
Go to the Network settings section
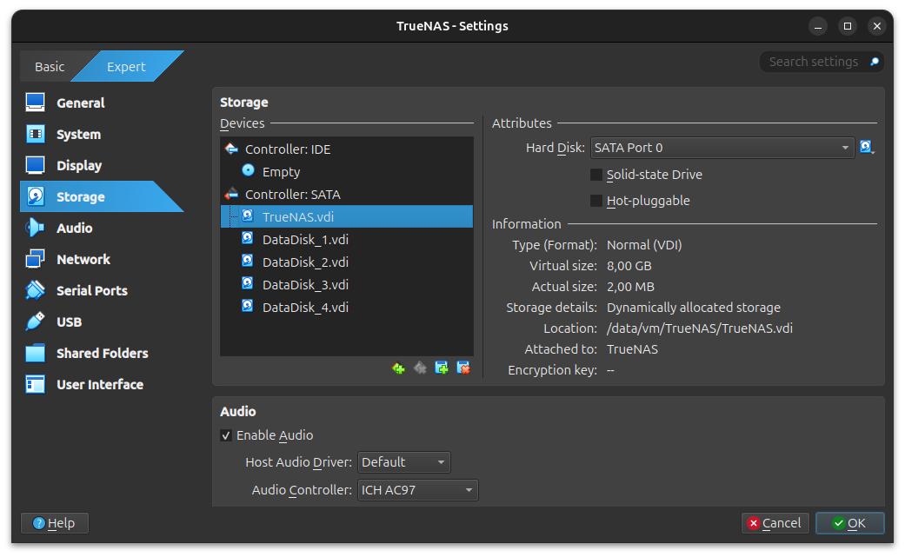pos(83,260)
